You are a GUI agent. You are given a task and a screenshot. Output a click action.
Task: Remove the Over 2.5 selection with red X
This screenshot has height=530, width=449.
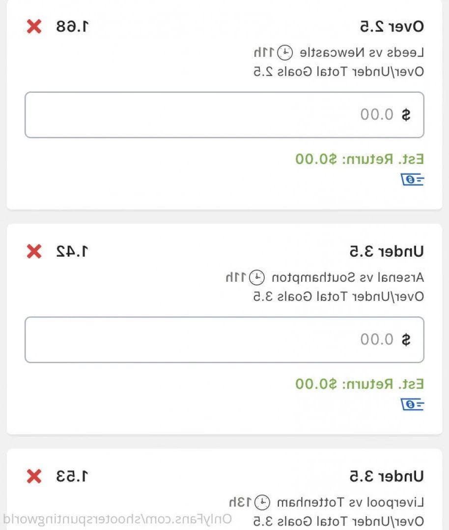34,26
